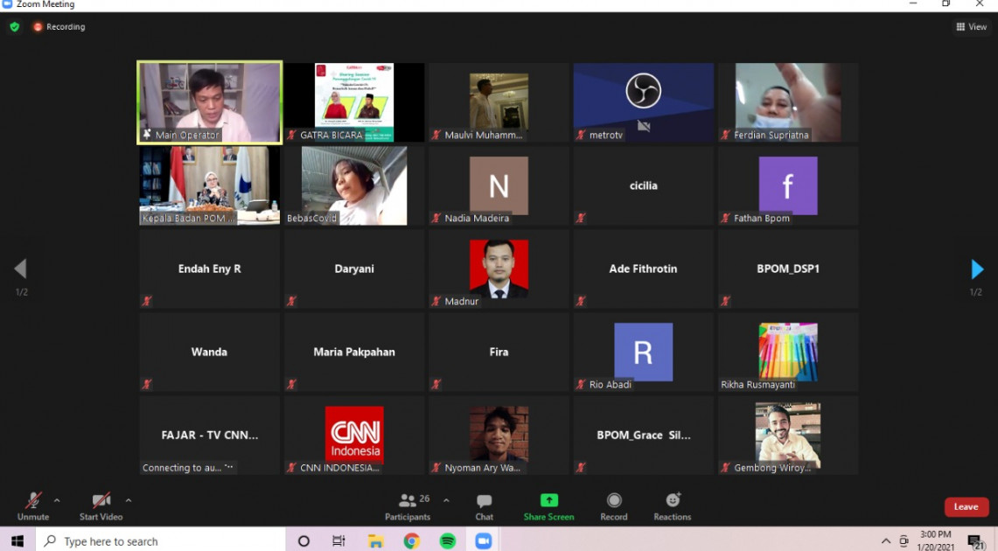Select the Main Operator video tile

coord(209,101)
